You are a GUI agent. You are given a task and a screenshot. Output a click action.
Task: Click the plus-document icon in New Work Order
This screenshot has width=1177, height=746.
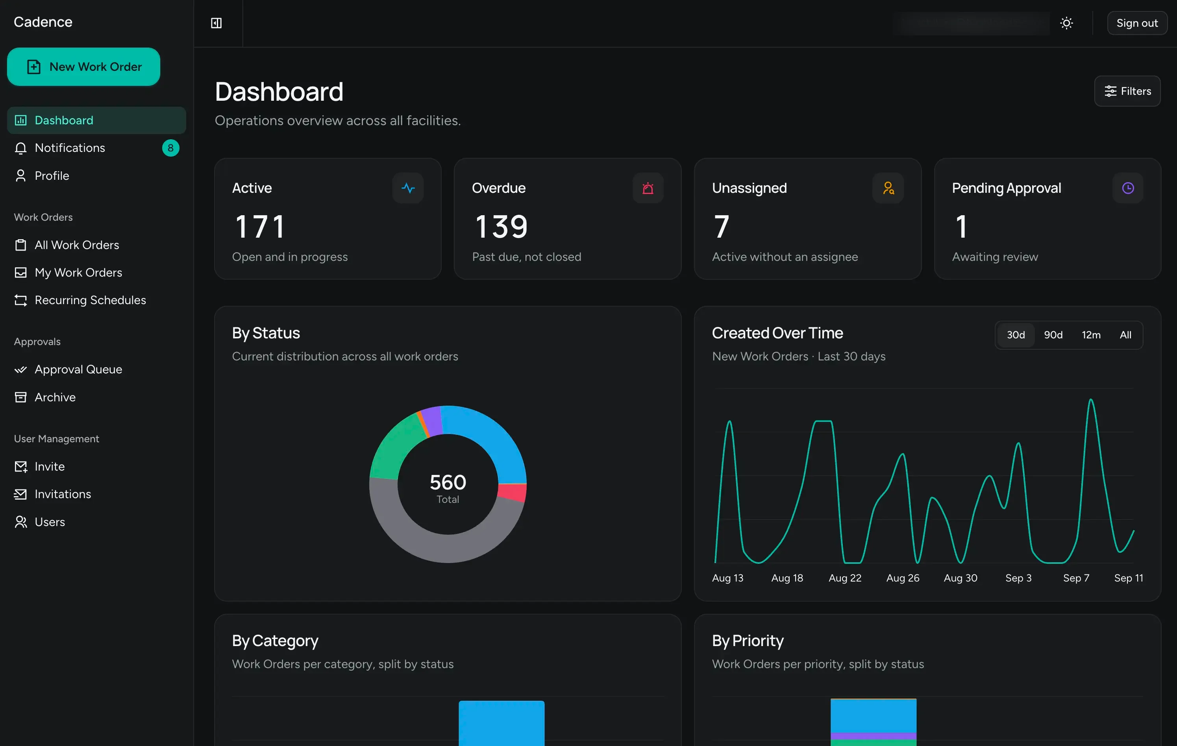point(34,66)
